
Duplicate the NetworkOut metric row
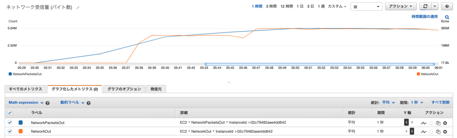click(438, 132)
